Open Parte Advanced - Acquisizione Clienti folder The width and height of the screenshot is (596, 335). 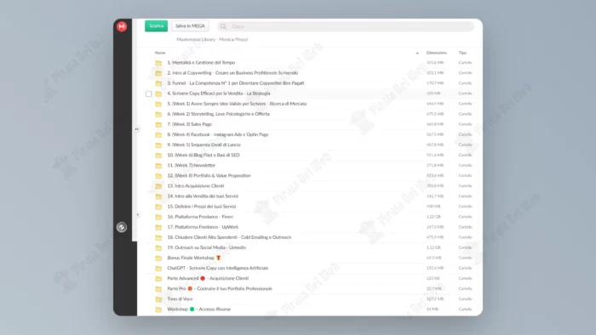pyautogui.click(x=208, y=278)
